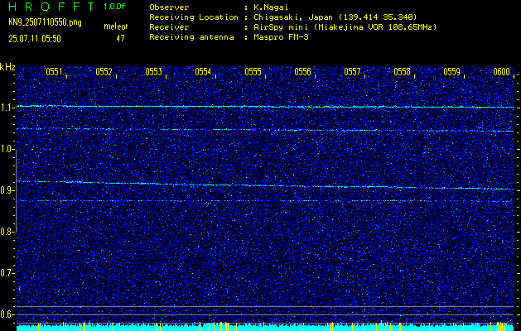The height and width of the screenshot is (331, 521).
Task: Select the file name KN9_2507110550.png
Action: 45,22
